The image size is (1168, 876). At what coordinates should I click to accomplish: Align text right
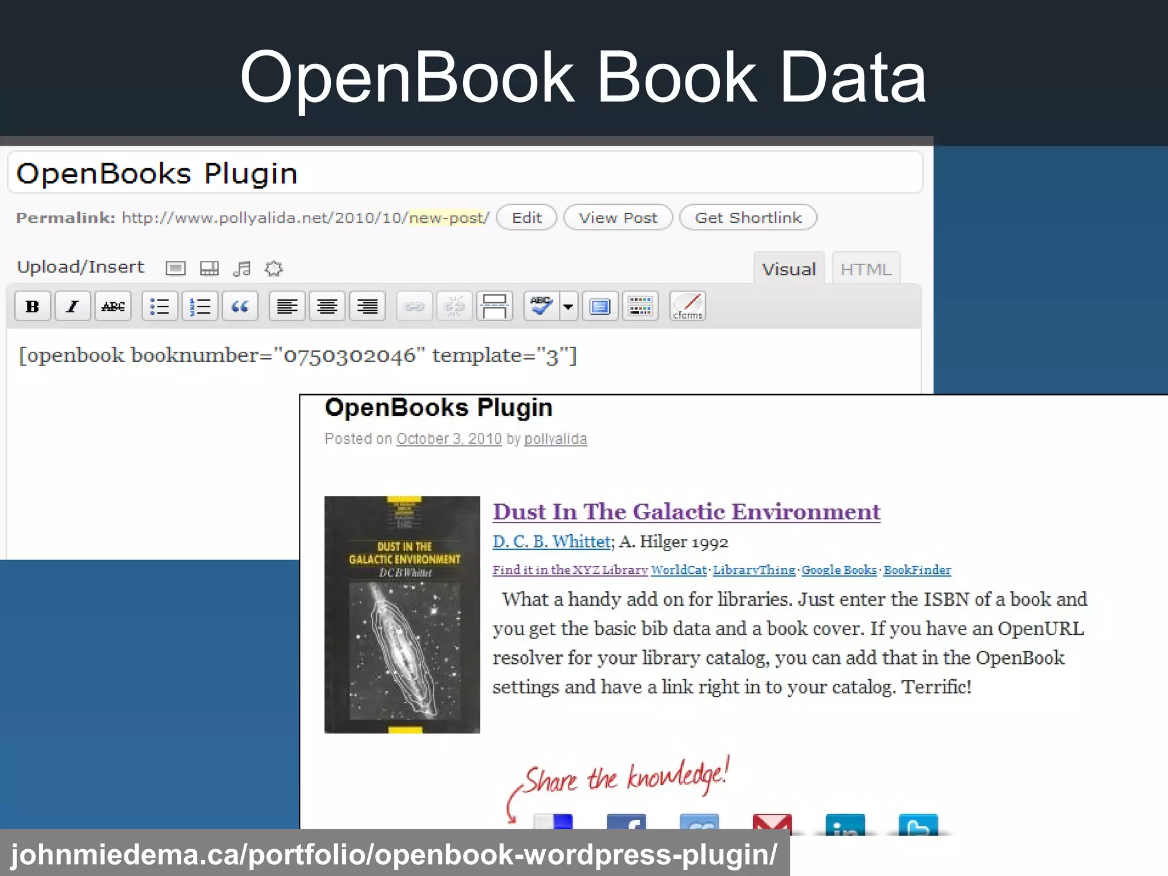[367, 306]
